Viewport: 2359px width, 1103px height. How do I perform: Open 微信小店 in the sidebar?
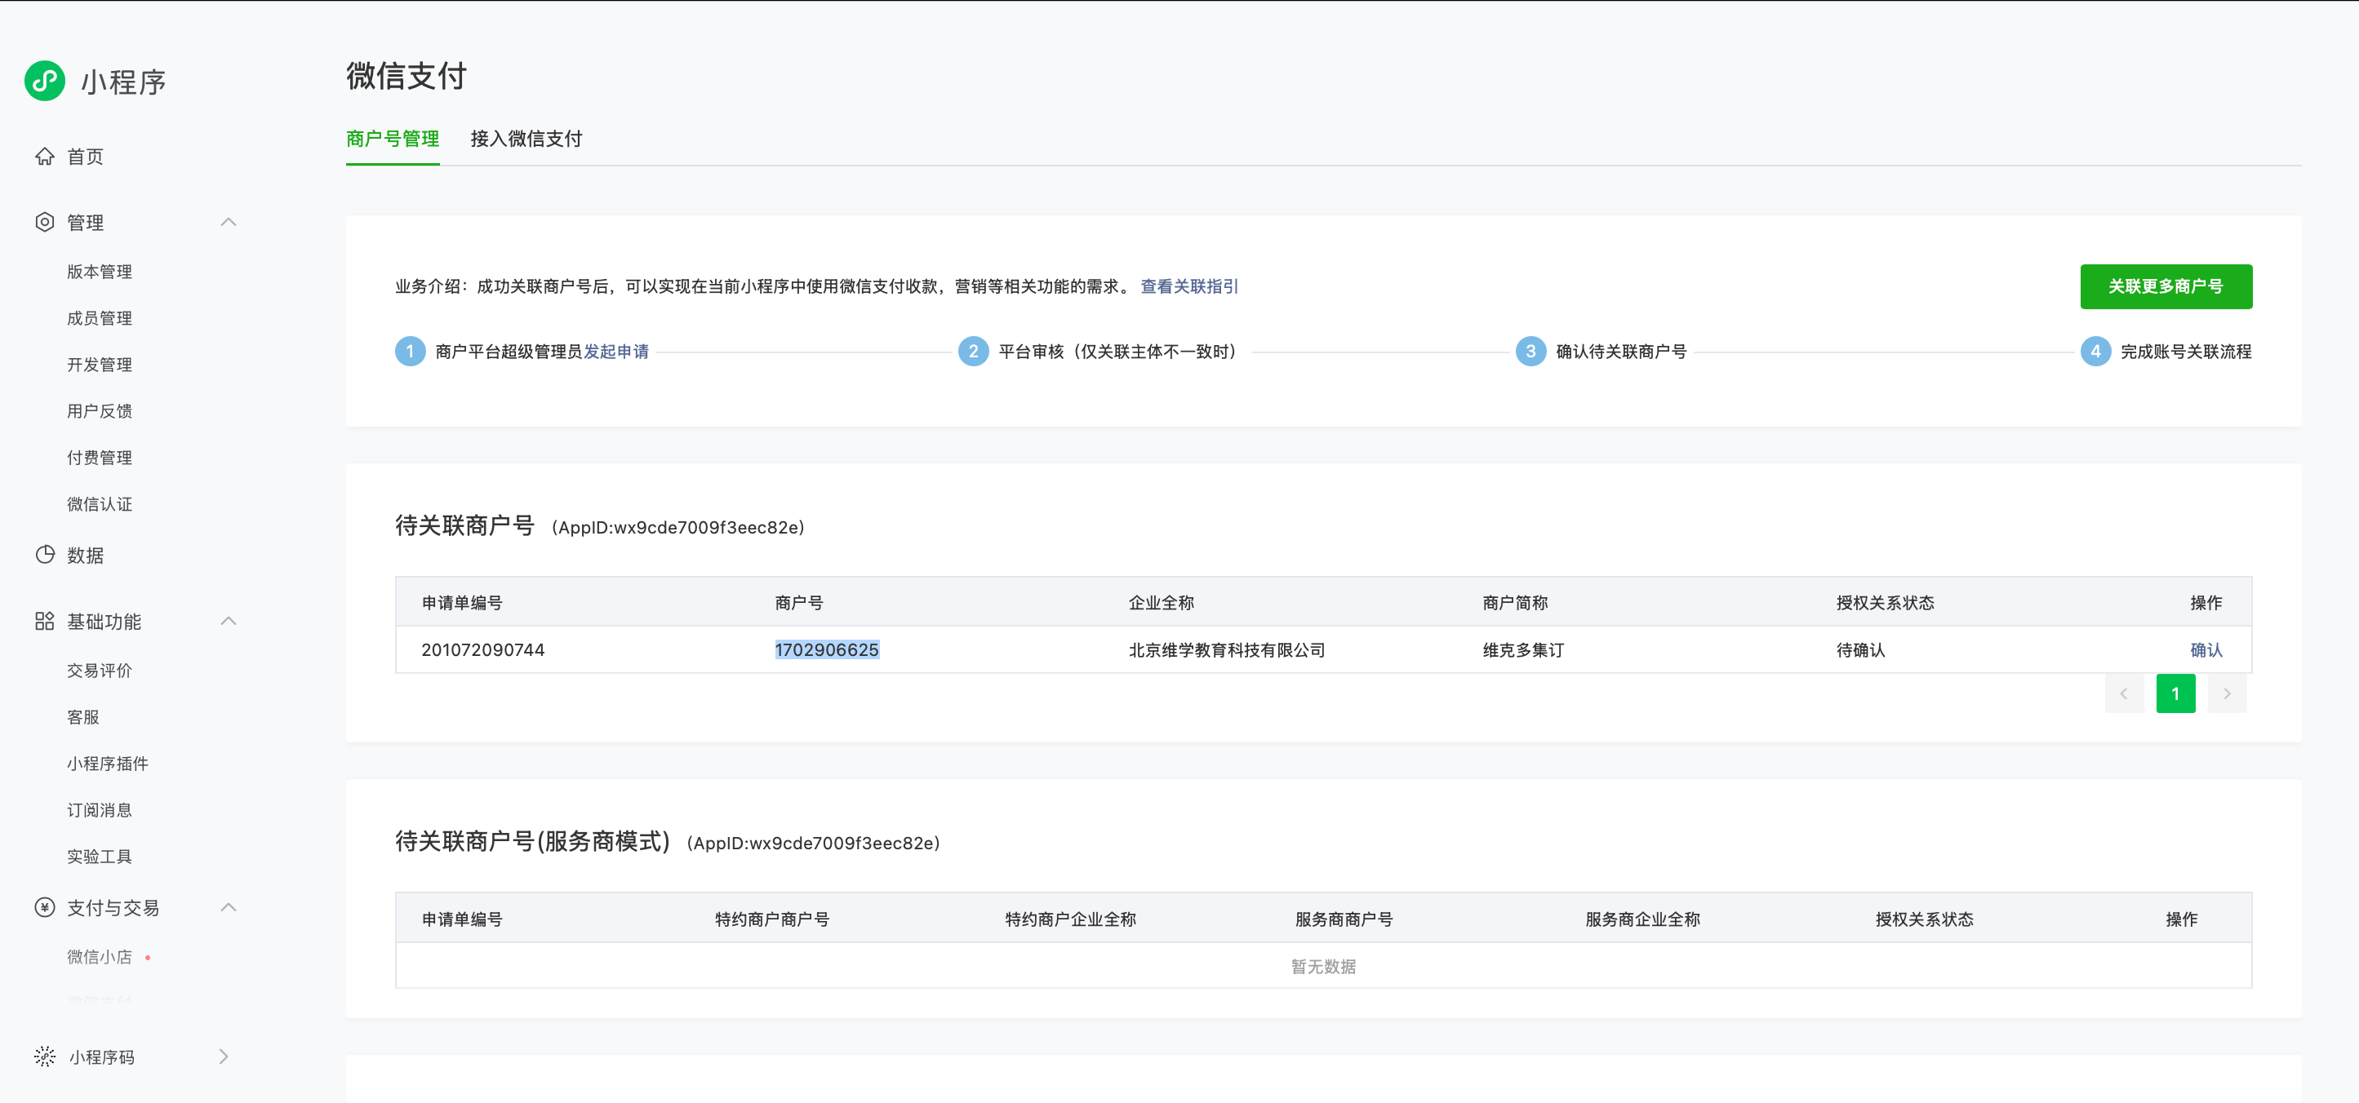tap(100, 958)
